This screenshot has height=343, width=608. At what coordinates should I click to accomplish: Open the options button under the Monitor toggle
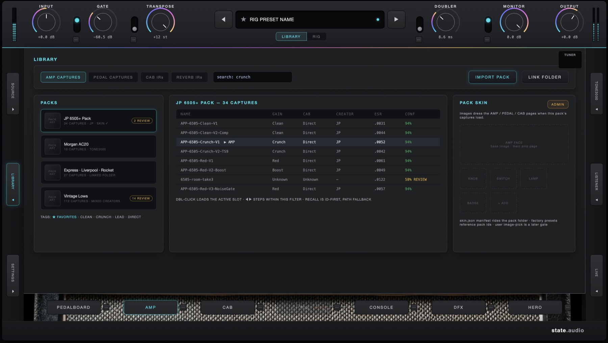[487, 39]
